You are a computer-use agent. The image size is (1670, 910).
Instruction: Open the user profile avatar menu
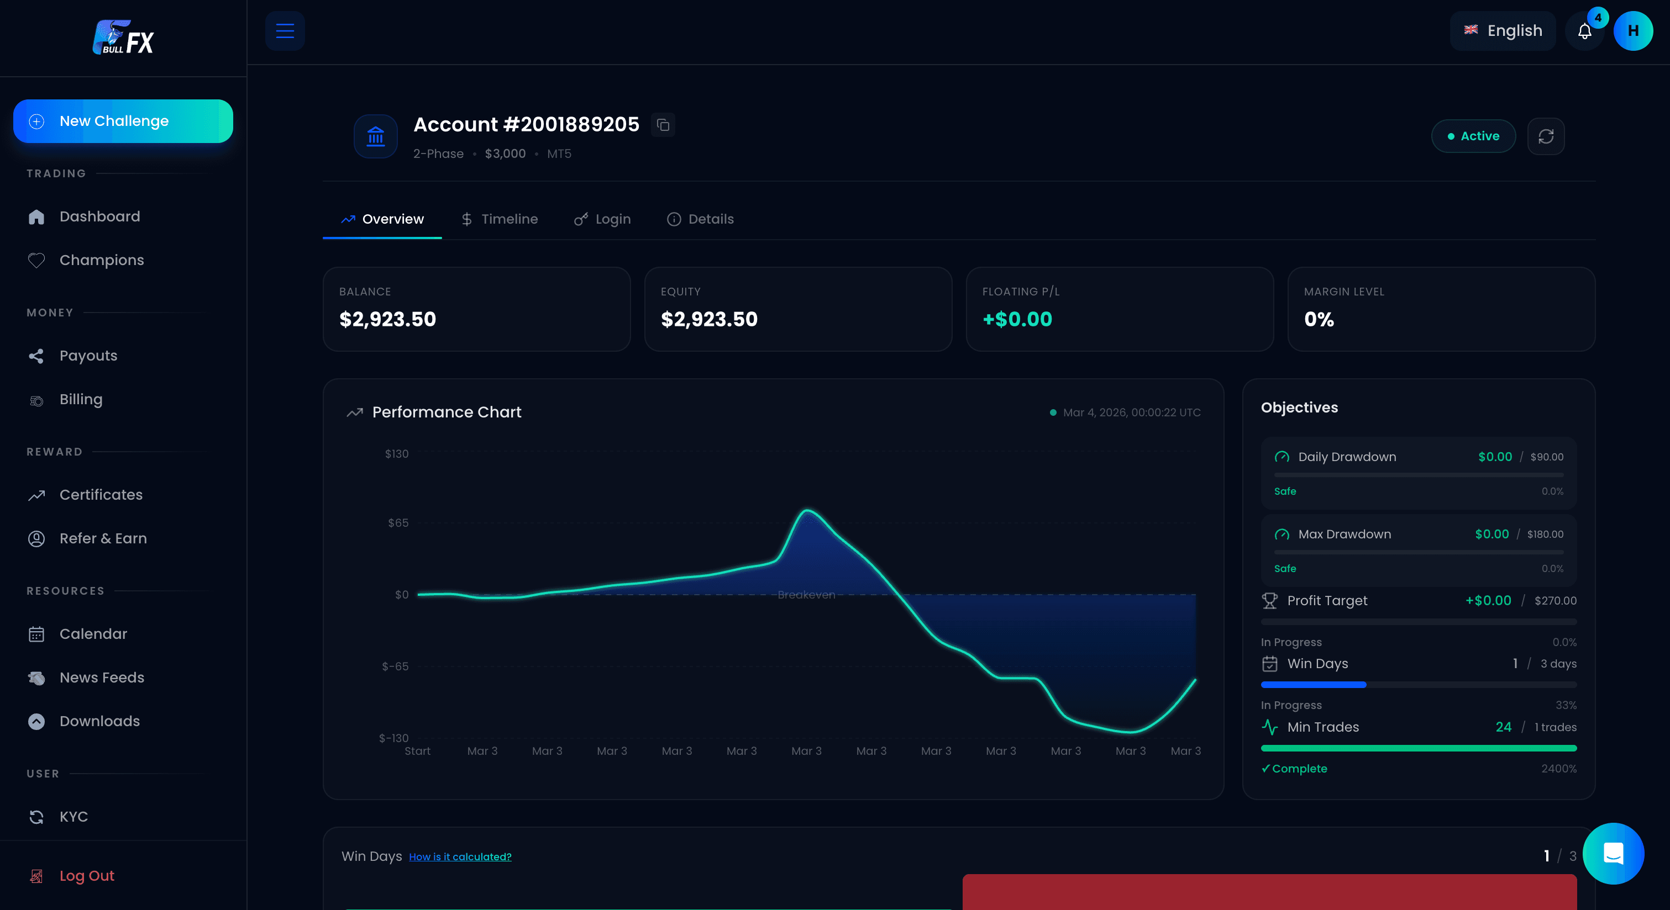(x=1634, y=30)
